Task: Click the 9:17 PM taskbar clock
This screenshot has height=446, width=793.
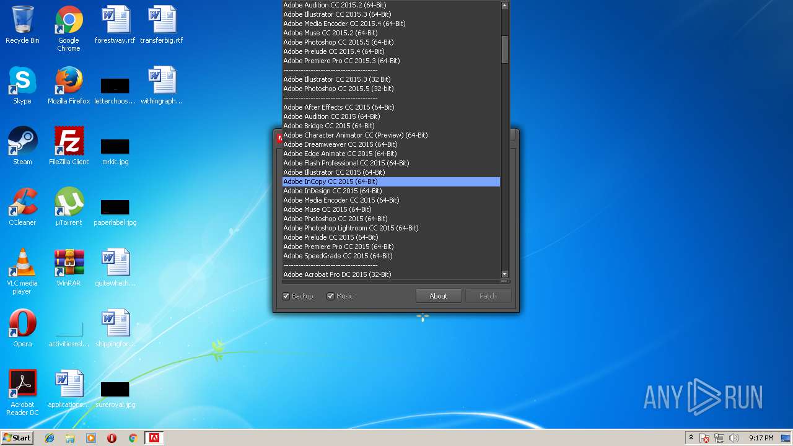Action: point(761,438)
